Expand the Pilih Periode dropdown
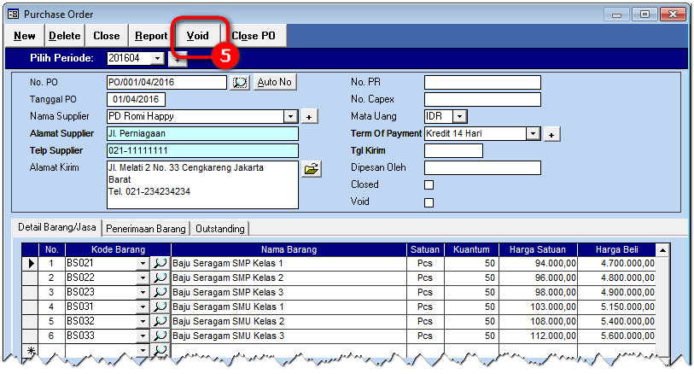The image size is (694, 374). [156, 58]
